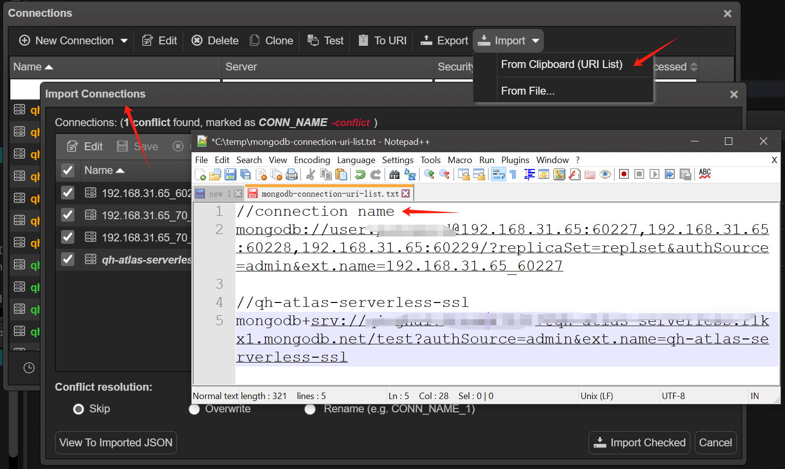The height and width of the screenshot is (469, 785).
Task: Click Clone in the Connections toolbar
Action: click(x=271, y=41)
